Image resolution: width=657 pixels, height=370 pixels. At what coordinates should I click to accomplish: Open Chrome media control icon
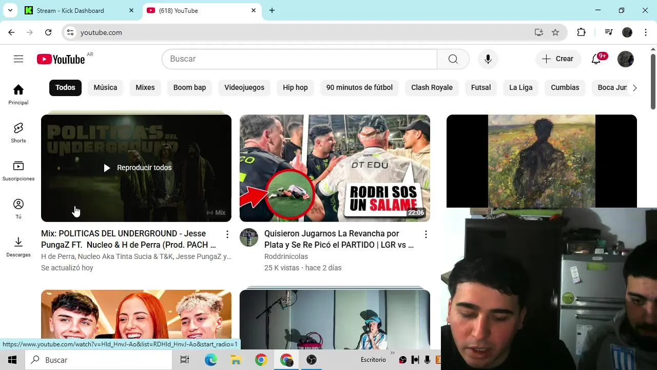click(609, 32)
